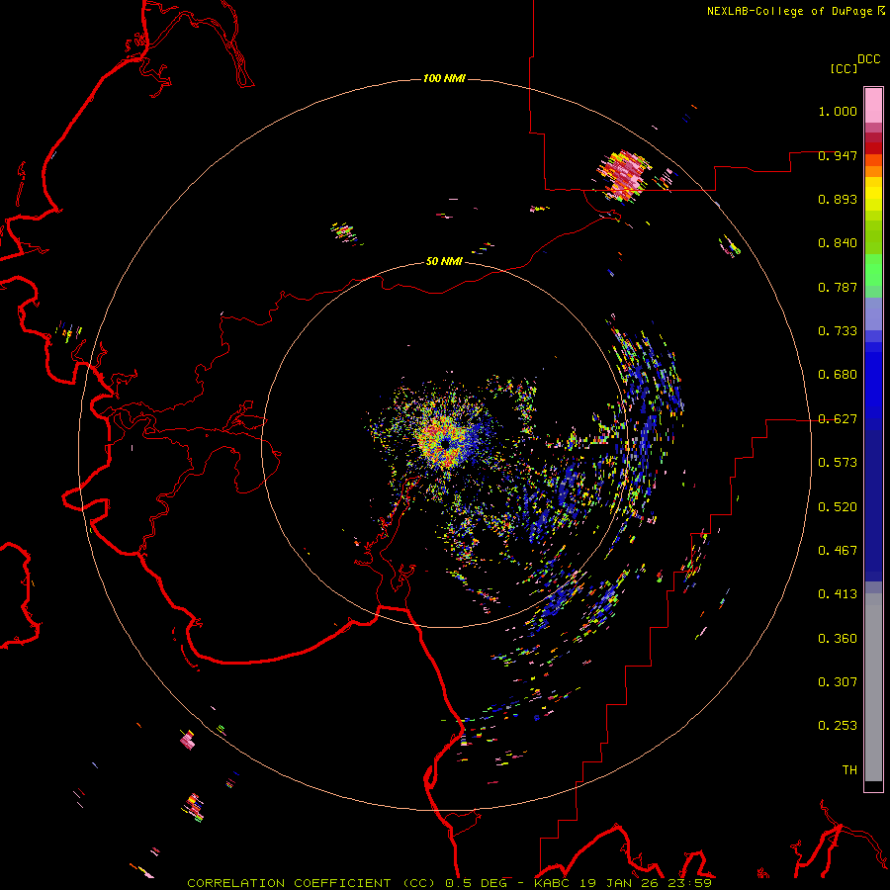Click the bright green color bar segment
This screenshot has height=890, width=890.
click(x=873, y=270)
